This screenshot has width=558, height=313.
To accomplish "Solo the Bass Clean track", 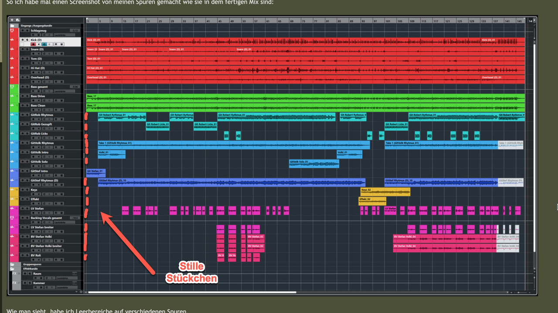I will (27, 105).
